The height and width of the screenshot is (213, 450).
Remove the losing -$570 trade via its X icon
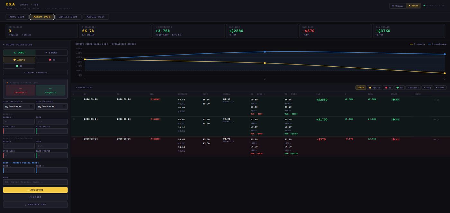[x=438, y=140]
